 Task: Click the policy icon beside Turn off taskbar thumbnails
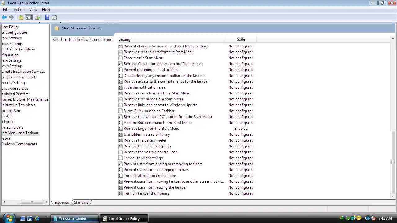121,193
